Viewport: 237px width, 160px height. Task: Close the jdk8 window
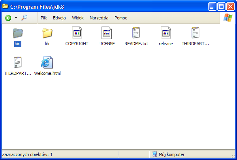coord(230,7)
